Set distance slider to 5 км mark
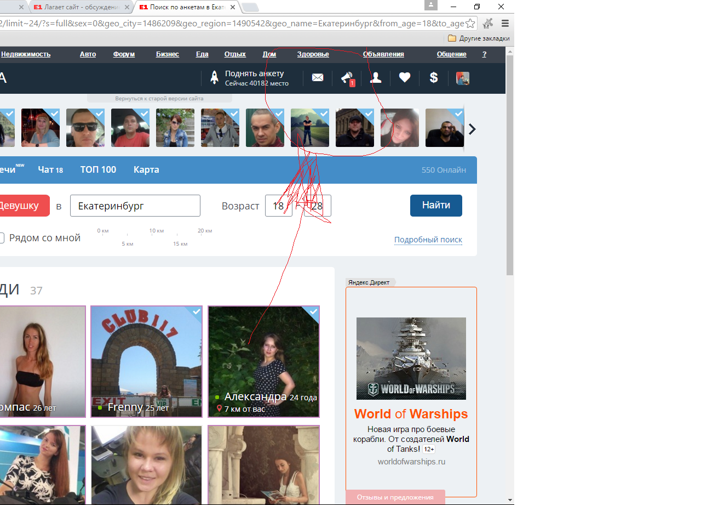 pos(128,243)
